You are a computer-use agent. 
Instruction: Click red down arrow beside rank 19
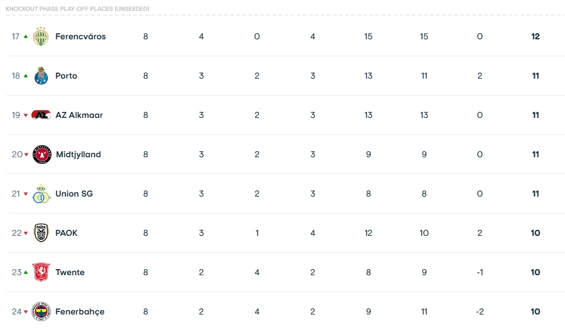coord(25,115)
